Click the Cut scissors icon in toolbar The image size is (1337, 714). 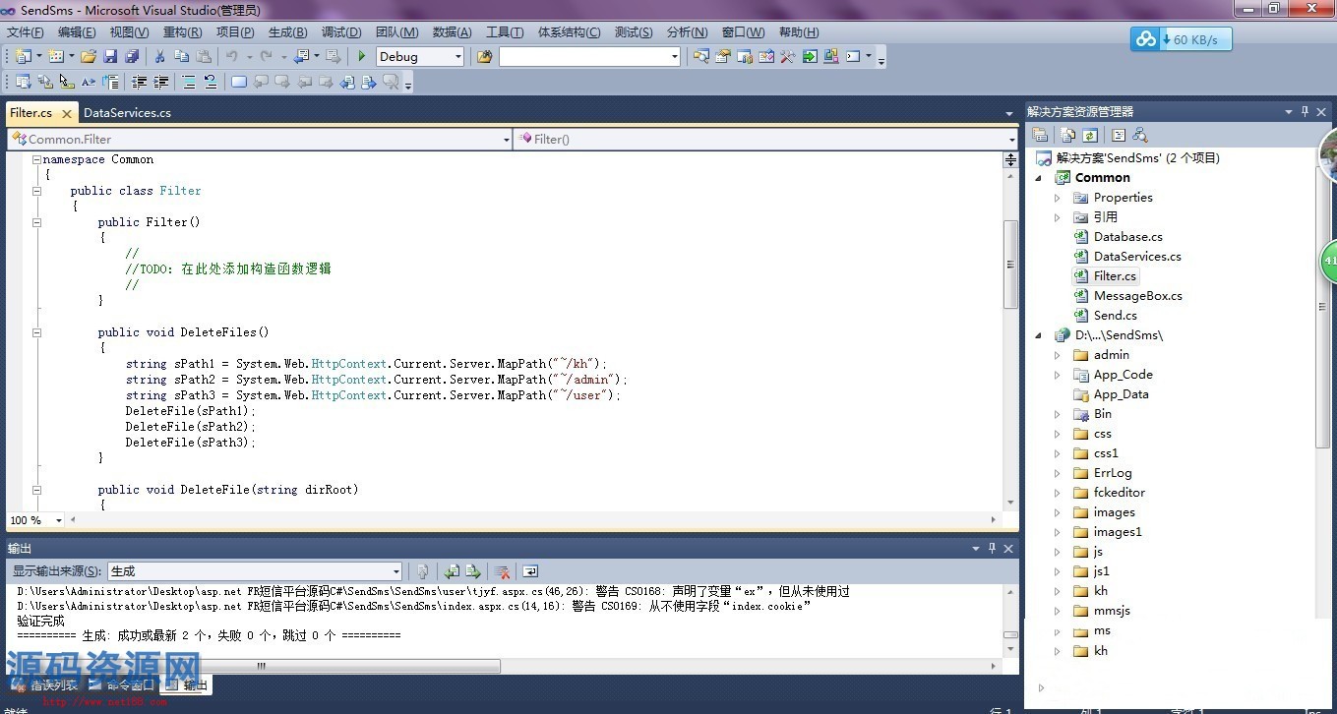point(159,57)
